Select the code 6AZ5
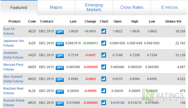The width and height of the screenshot is (188, 108). tap(32, 55)
